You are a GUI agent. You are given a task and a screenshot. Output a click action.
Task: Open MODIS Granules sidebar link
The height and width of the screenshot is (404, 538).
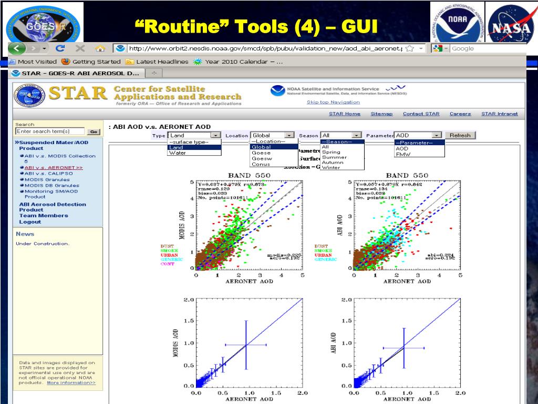[x=47, y=179]
